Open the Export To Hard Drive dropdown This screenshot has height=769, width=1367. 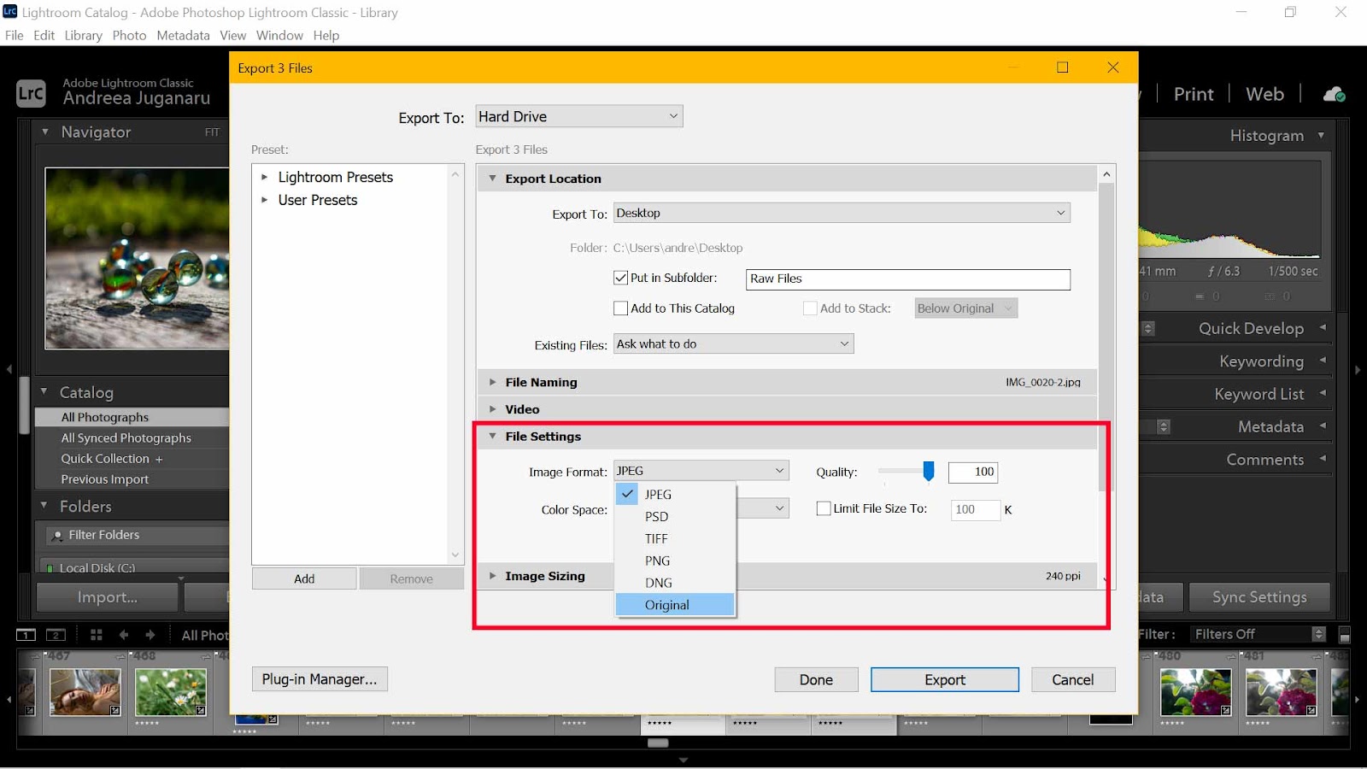tap(579, 116)
